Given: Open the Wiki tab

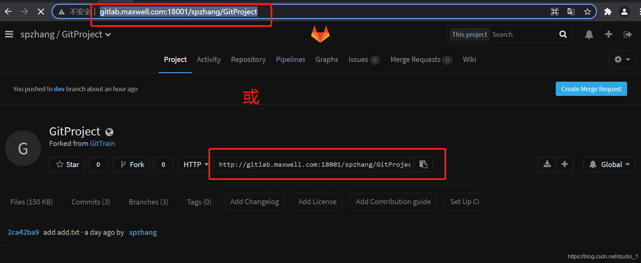Looking at the screenshot, I should coord(469,60).
